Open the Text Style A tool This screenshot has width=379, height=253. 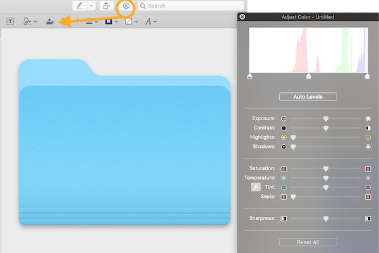click(148, 22)
